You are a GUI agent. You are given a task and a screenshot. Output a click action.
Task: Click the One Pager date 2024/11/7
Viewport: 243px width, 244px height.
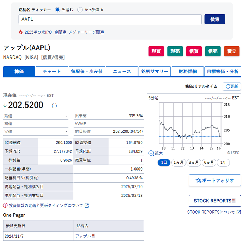point(14,236)
